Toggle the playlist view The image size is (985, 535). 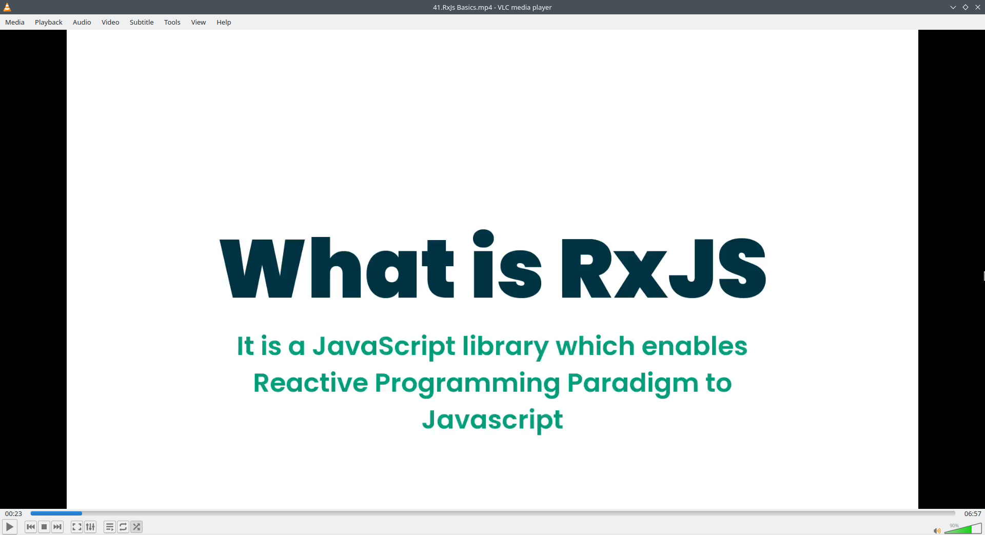110,527
